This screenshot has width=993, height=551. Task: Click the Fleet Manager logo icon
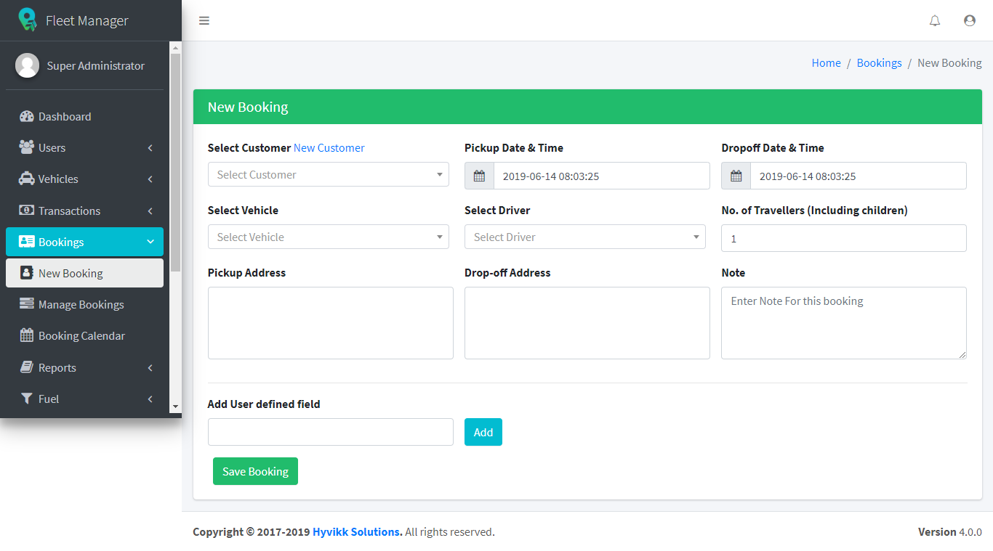coord(28,20)
